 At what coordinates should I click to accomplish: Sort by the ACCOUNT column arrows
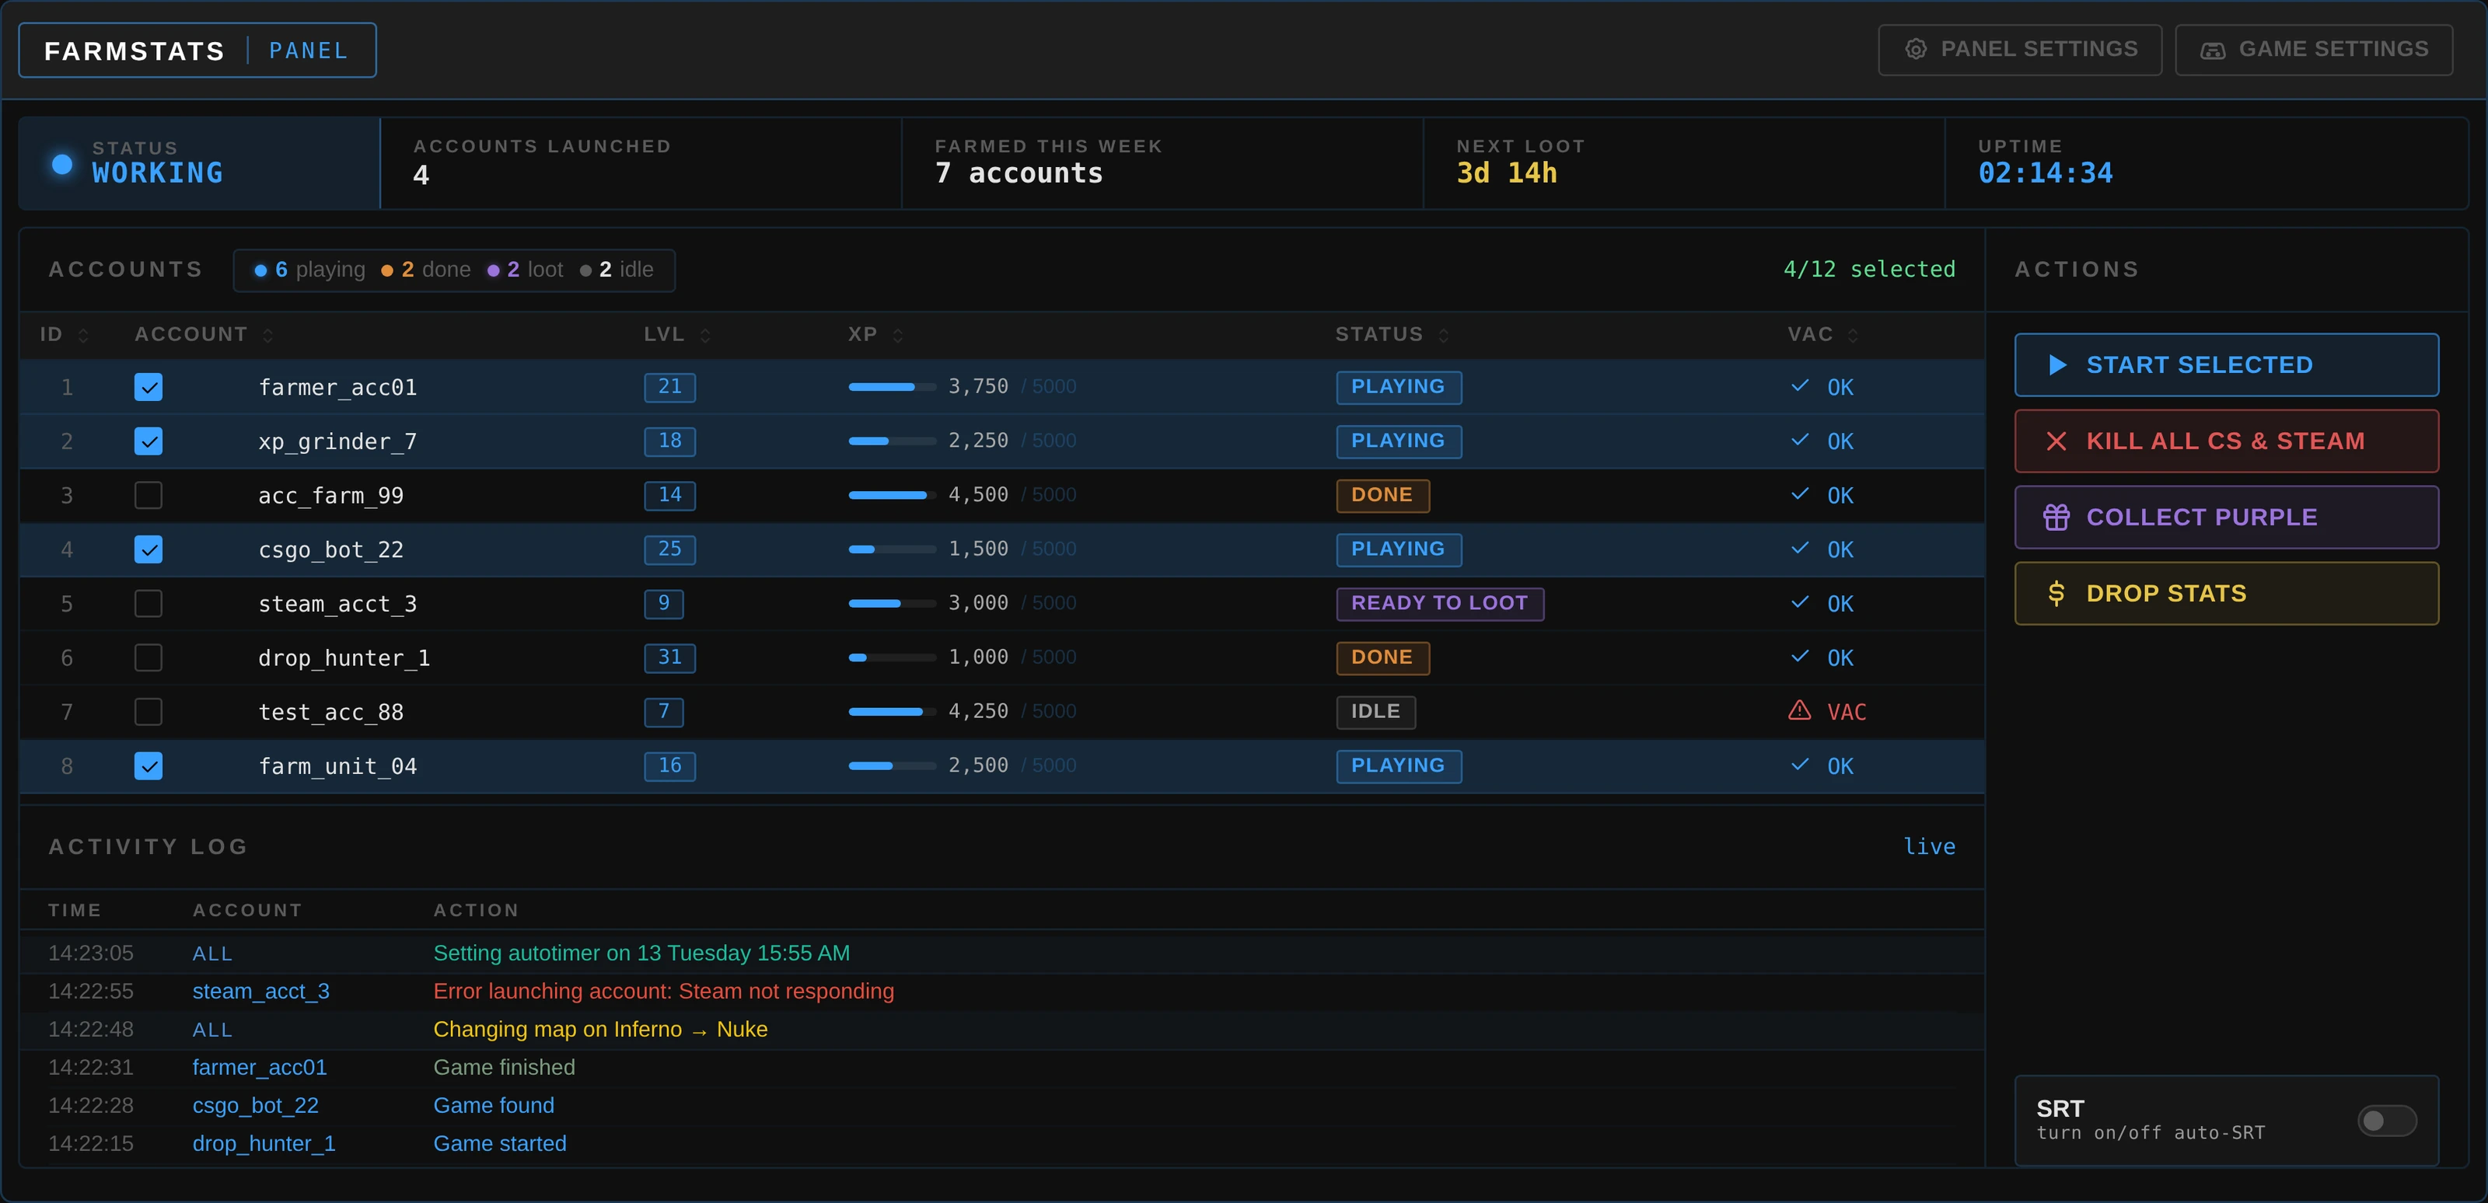pos(267,335)
